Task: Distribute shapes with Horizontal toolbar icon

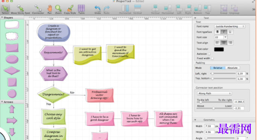Action: click(125, 9)
